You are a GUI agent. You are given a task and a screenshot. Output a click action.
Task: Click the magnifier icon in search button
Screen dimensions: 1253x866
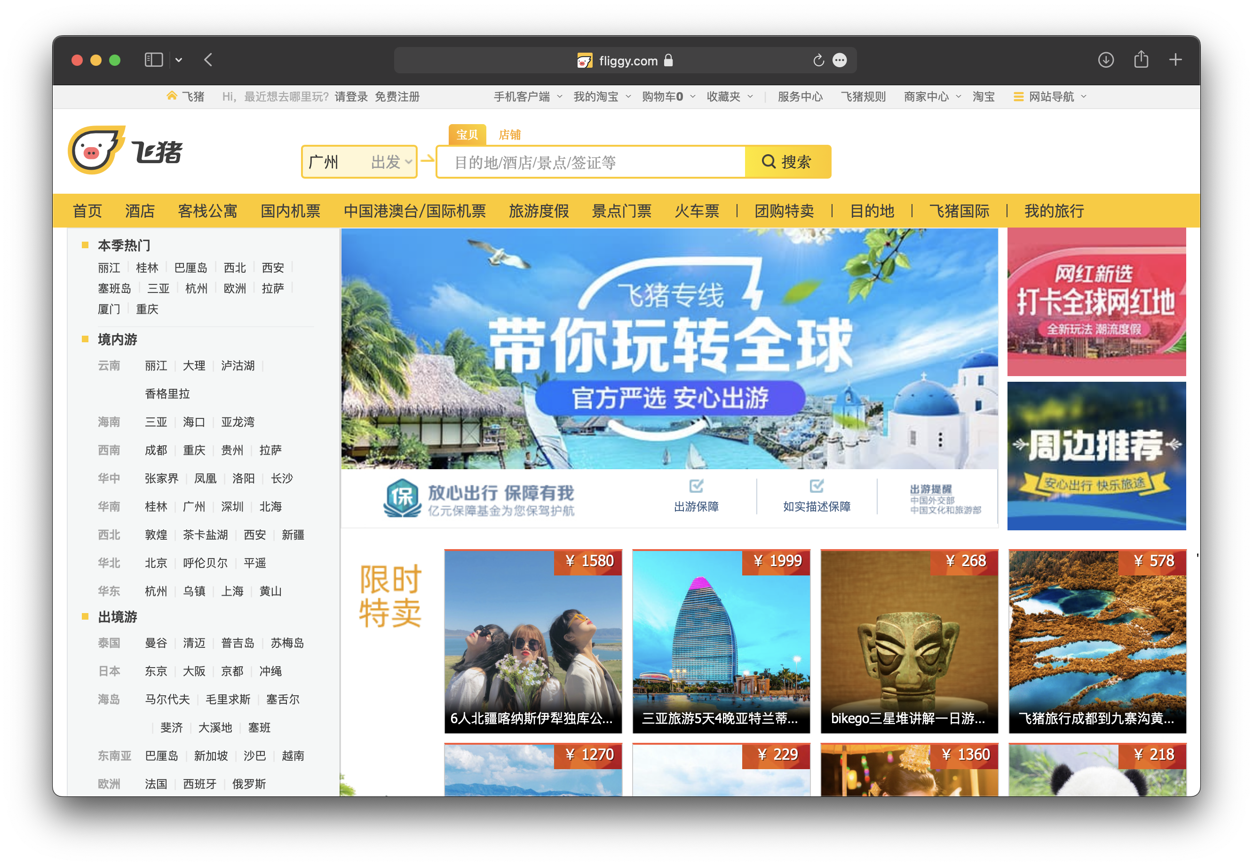pos(768,162)
